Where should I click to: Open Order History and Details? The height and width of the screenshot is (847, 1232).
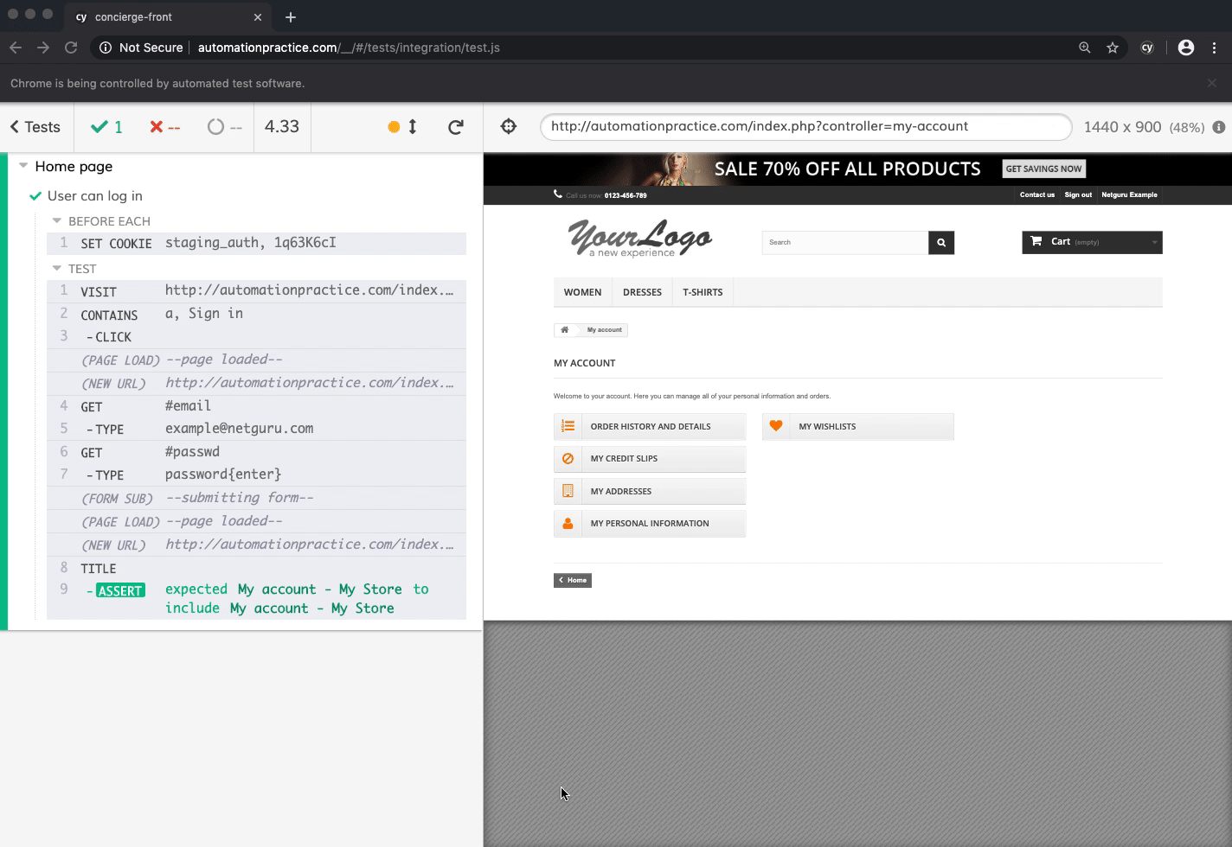(650, 426)
